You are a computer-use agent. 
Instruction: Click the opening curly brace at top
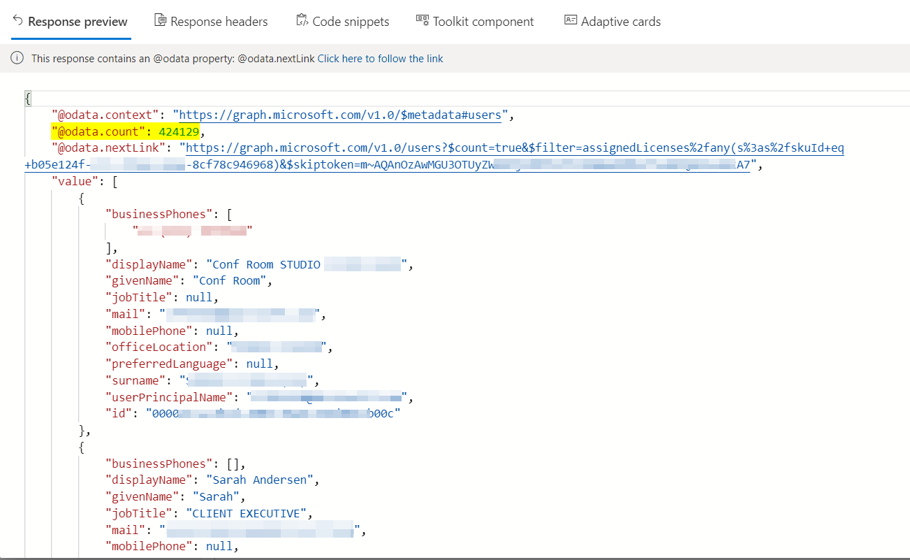pos(28,99)
